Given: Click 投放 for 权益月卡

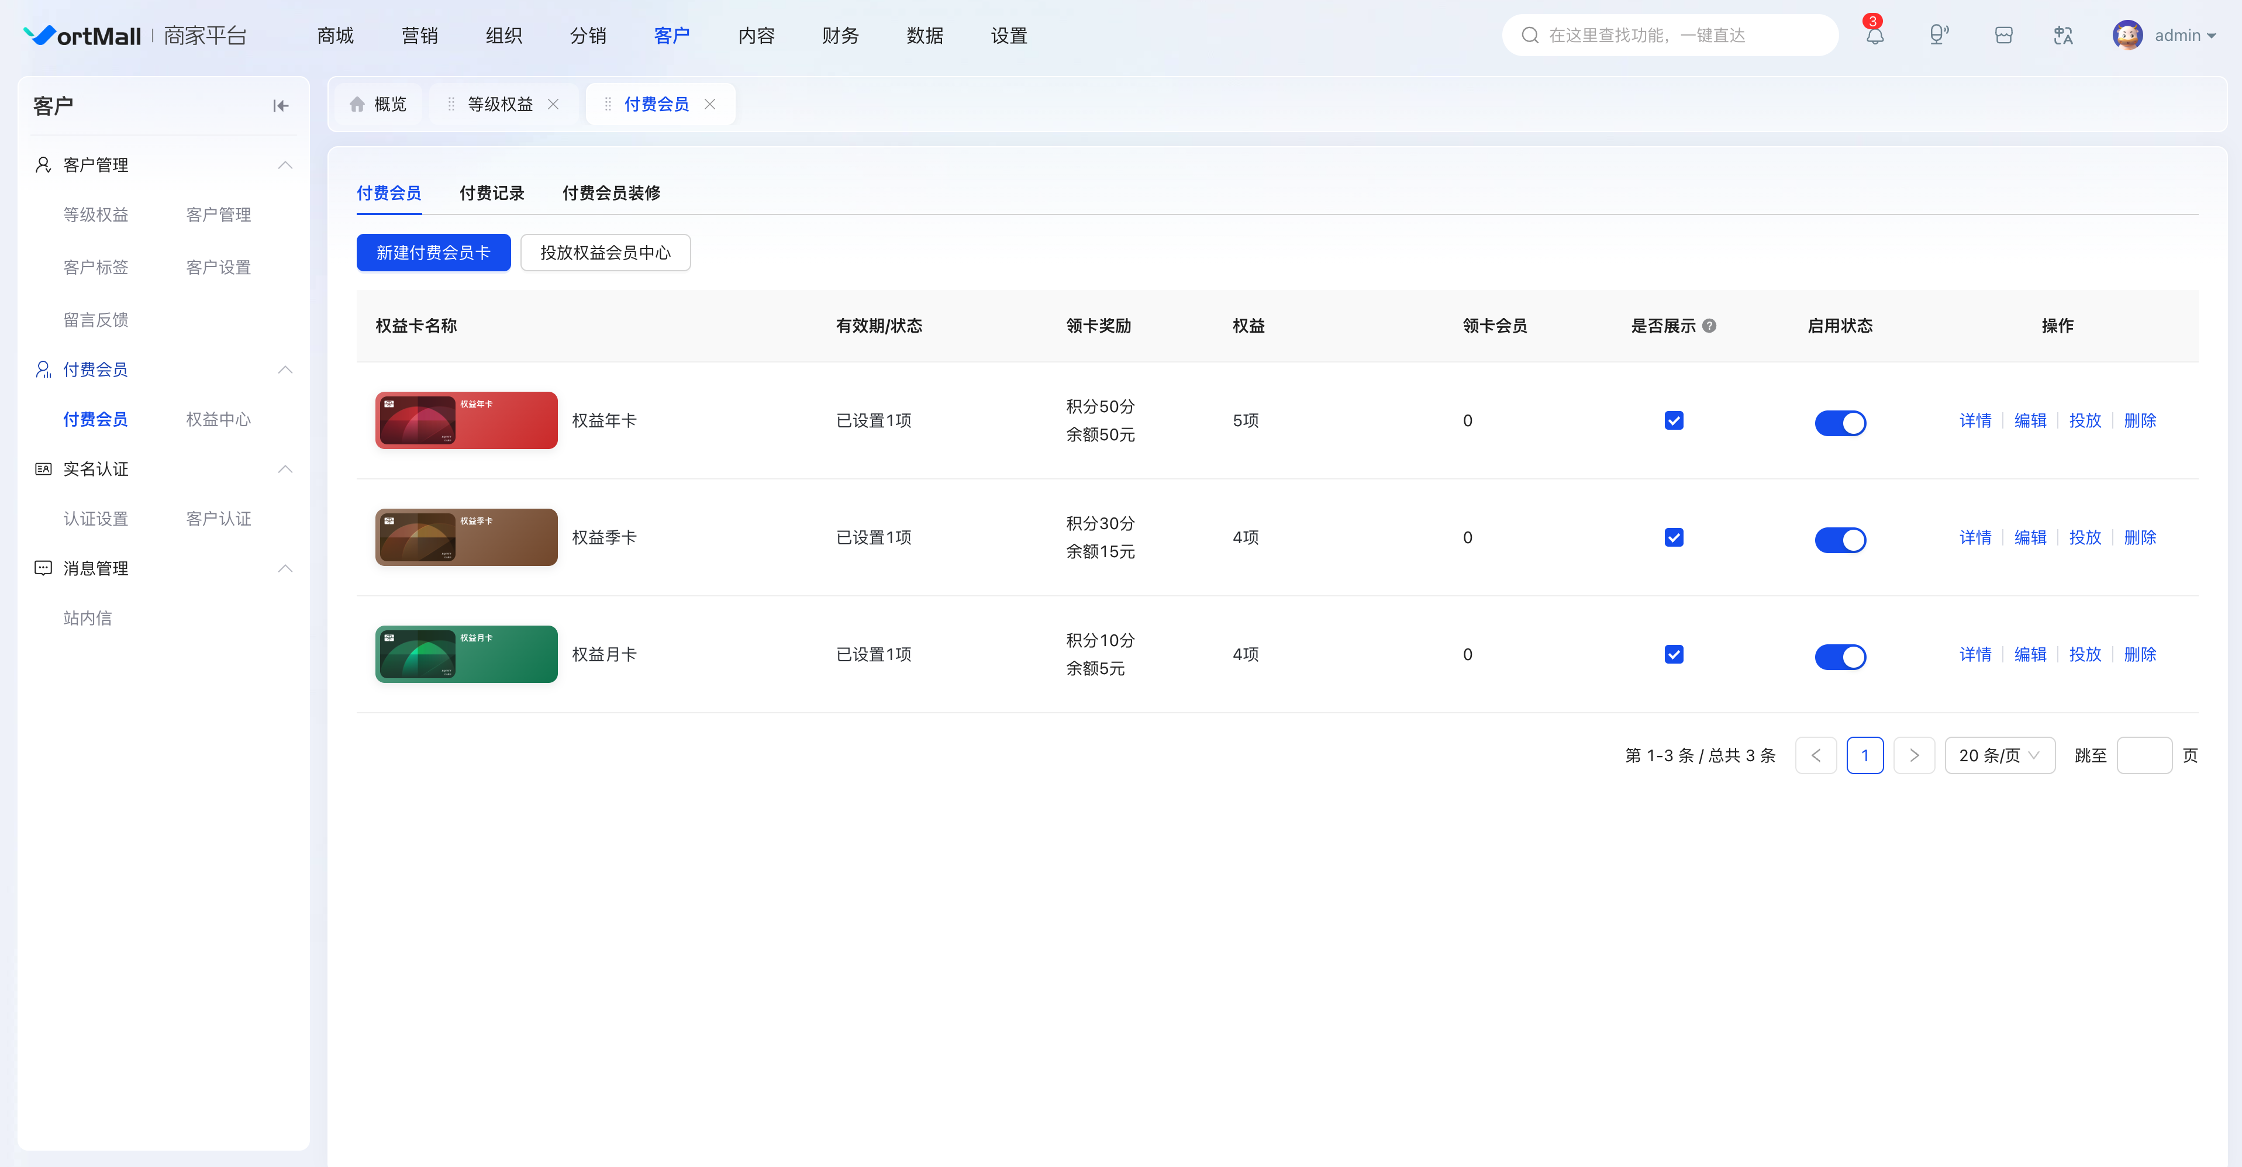Looking at the screenshot, I should 2085,654.
